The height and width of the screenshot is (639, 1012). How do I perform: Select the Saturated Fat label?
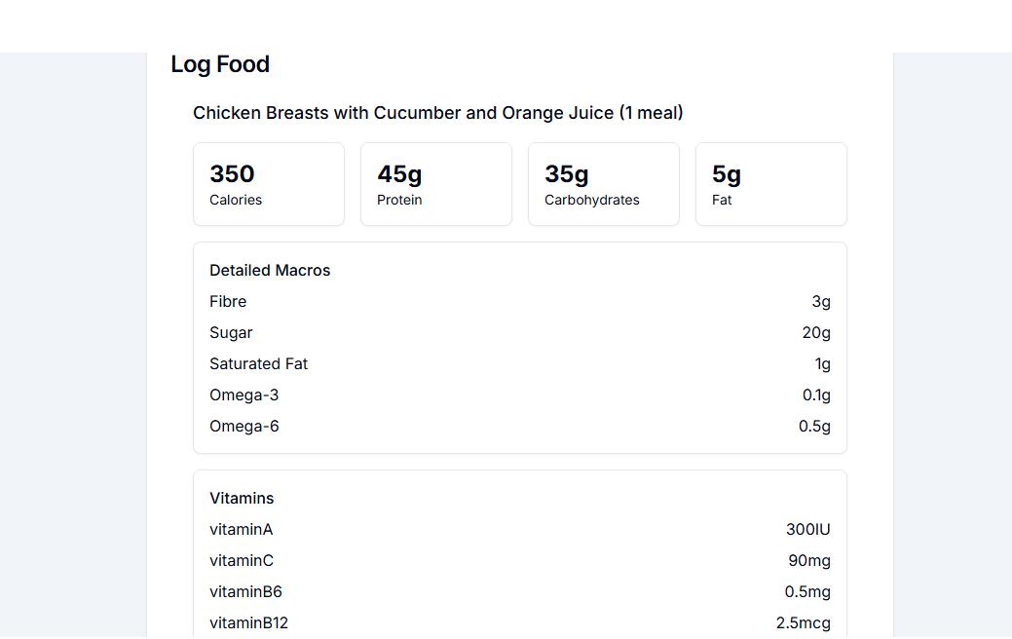(x=258, y=364)
